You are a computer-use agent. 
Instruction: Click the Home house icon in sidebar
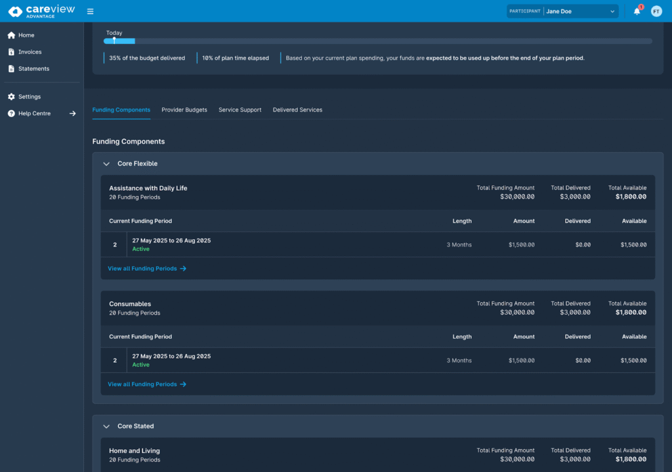click(11, 35)
